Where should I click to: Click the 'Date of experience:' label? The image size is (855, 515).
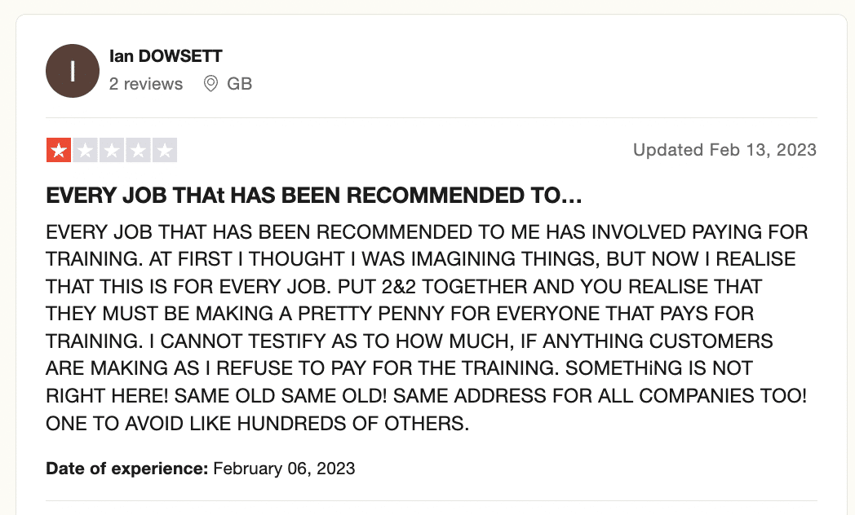127,469
